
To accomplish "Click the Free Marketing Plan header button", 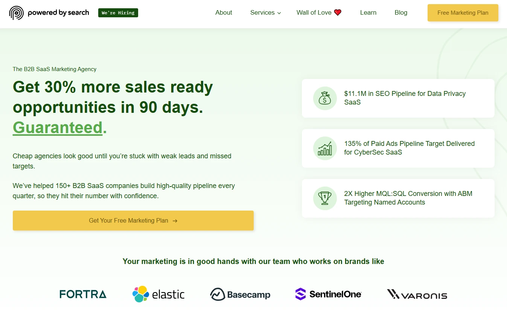I will click(463, 13).
